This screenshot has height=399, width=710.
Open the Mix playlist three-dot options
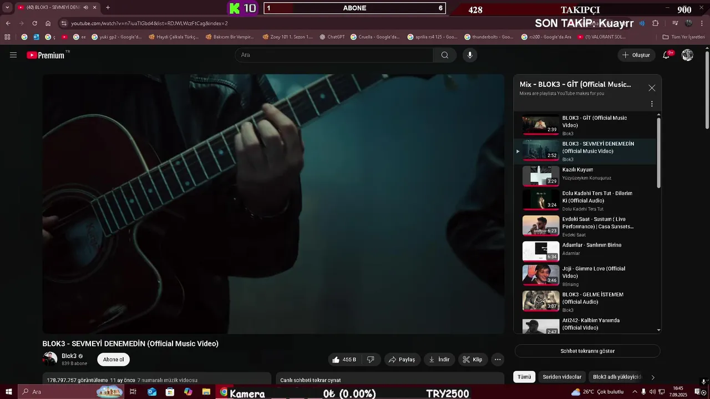click(652, 104)
